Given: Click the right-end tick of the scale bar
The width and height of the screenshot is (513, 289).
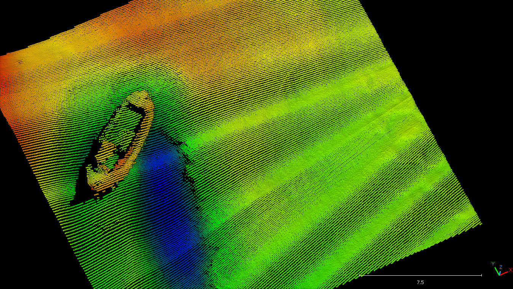Looking at the screenshot, I should tap(481, 275).
